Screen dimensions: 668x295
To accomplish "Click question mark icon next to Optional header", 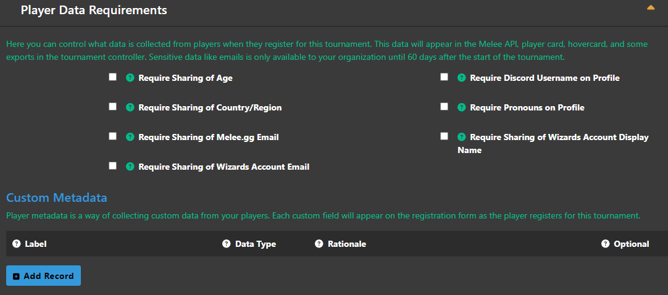I will point(606,244).
